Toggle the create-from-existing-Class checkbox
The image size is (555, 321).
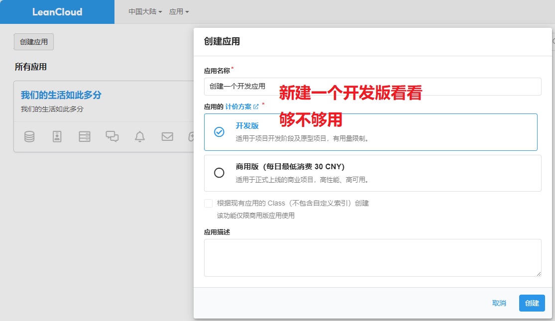(x=208, y=203)
